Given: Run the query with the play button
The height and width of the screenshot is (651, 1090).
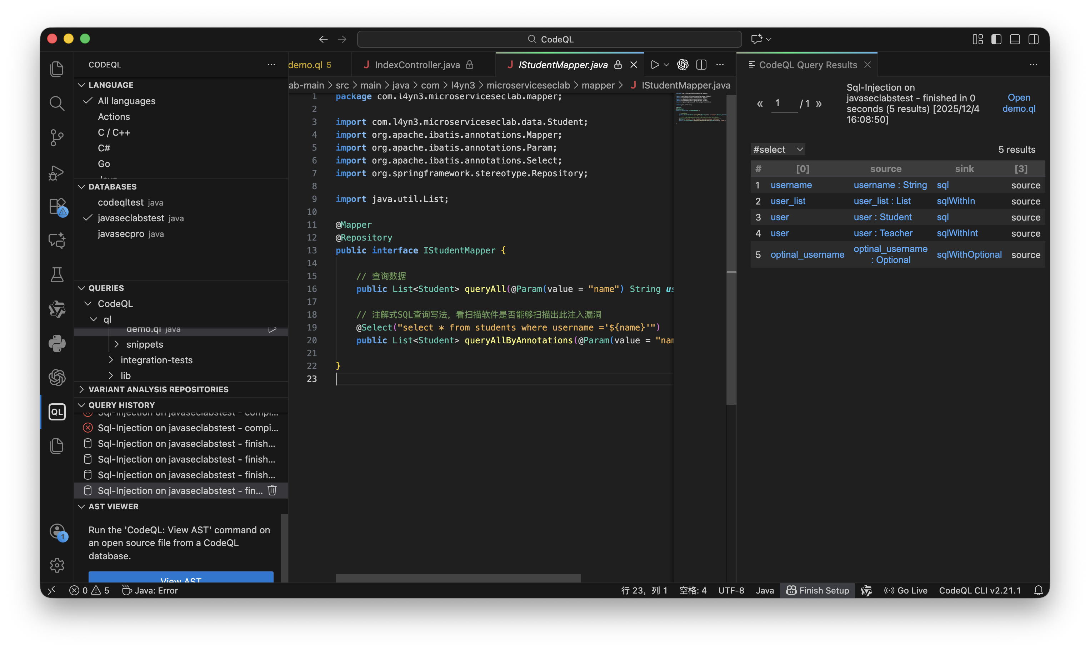Looking at the screenshot, I should pyautogui.click(x=655, y=65).
